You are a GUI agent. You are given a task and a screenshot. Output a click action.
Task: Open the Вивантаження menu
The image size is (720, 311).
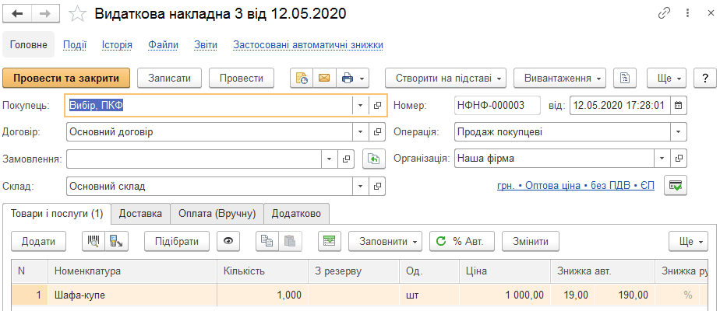coord(559,79)
